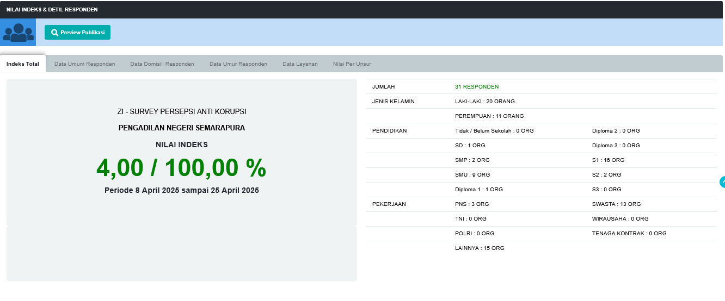725x301 pixels.
Task: Click the WIRAUSAHA : 0 ORG entry
Action: 620,219
